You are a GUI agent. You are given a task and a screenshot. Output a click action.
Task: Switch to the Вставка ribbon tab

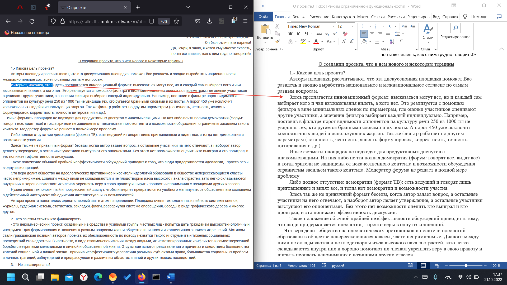pyautogui.click(x=299, y=17)
